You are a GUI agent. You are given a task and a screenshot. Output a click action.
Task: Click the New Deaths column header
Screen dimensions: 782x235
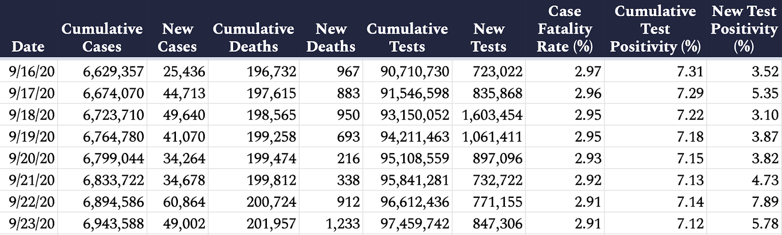coord(330,38)
